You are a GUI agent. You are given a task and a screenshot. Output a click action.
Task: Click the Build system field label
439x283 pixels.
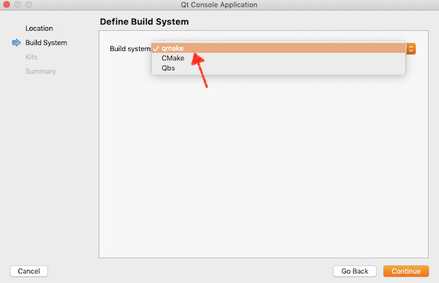coord(130,49)
